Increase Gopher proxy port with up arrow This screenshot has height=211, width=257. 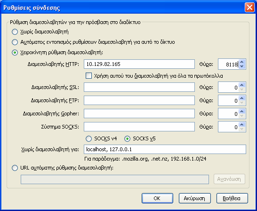(242, 111)
